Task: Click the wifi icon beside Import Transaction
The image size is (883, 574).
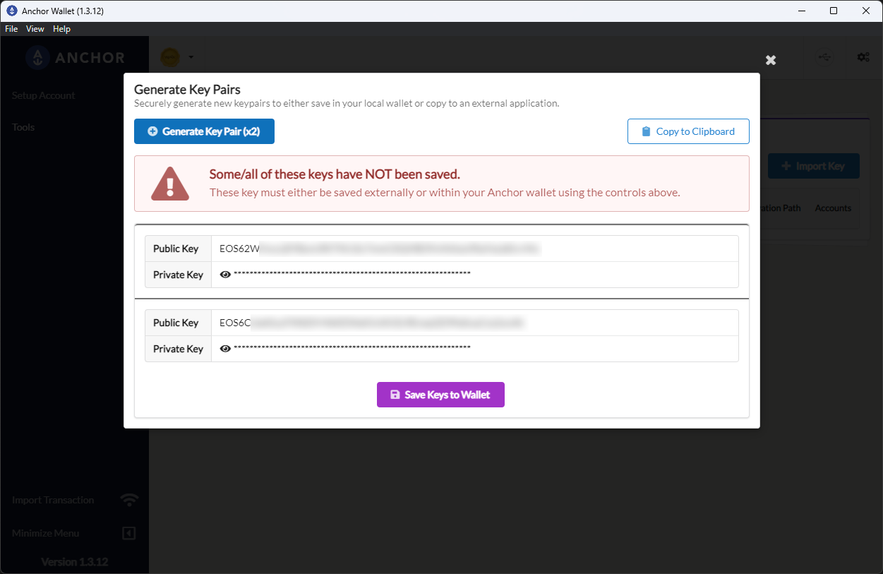Action: [x=129, y=500]
